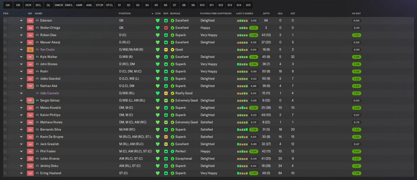
Task: Open the position dropdown chevron for Bernardo Silva
Action: [x=22, y=130]
